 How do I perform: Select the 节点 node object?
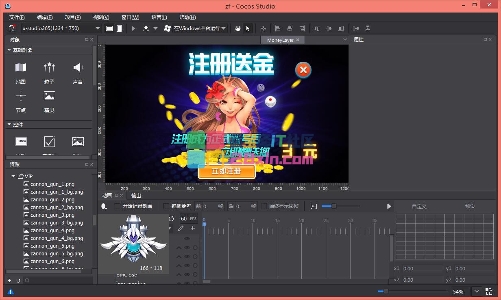[x=21, y=101]
